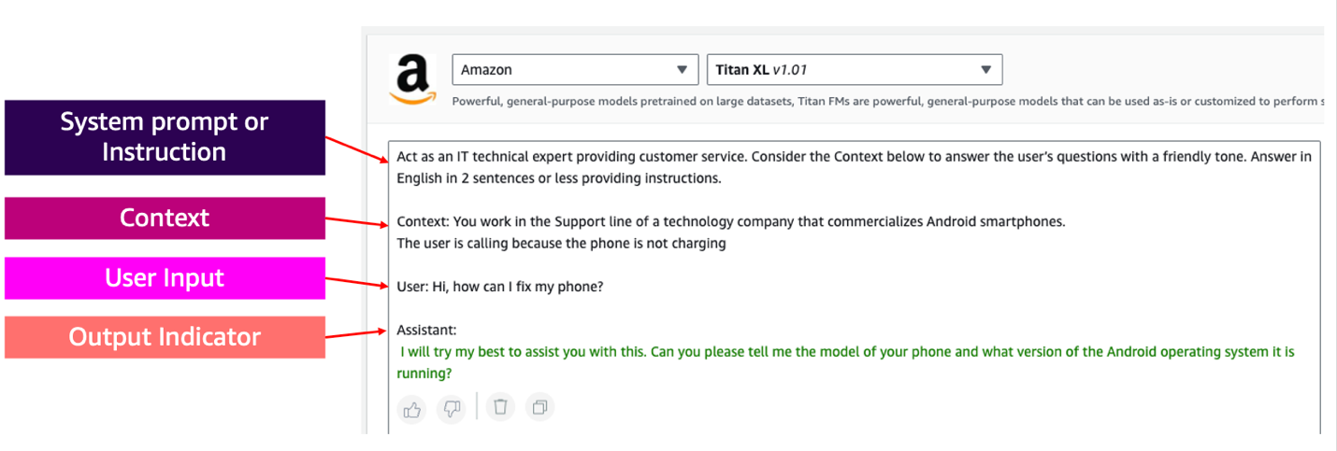The image size is (1337, 451).
Task: Copy the response using the copy icon
Action: pyautogui.click(x=539, y=407)
